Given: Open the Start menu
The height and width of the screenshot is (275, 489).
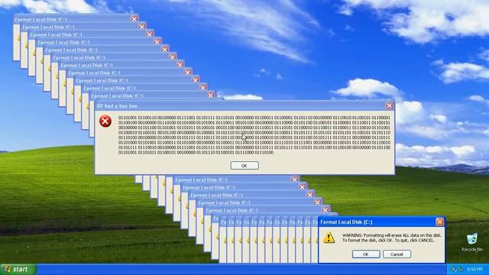Looking at the screenshot, I should pyautogui.click(x=18, y=270).
